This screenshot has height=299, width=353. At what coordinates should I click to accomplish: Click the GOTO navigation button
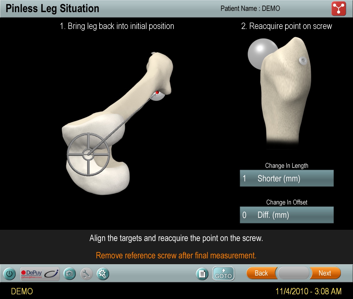pos(223,274)
